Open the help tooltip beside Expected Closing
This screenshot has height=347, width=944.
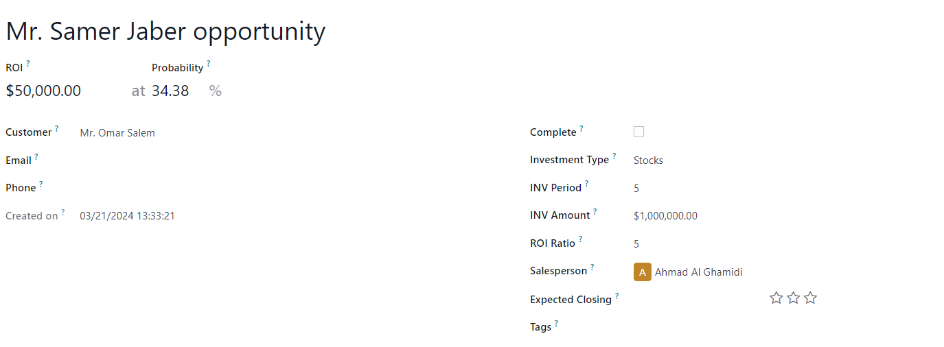click(x=617, y=296)
